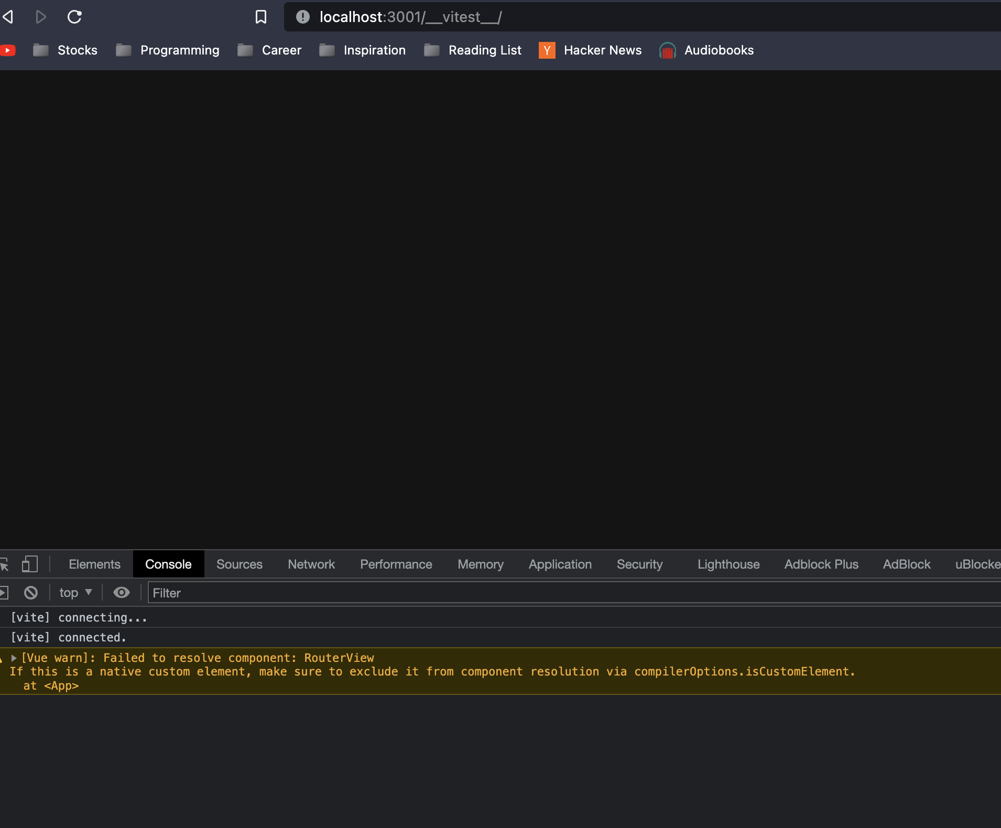The image size is (1001, 828).
Task: Open the Reading List bookmarks folder
Action: click(473, 50)
